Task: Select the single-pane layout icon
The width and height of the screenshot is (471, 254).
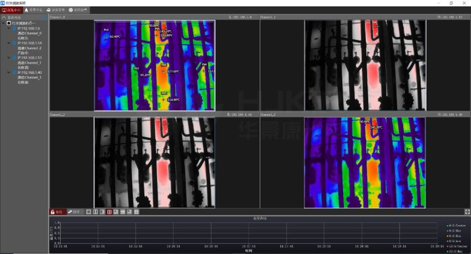Action: click(89, 212)
